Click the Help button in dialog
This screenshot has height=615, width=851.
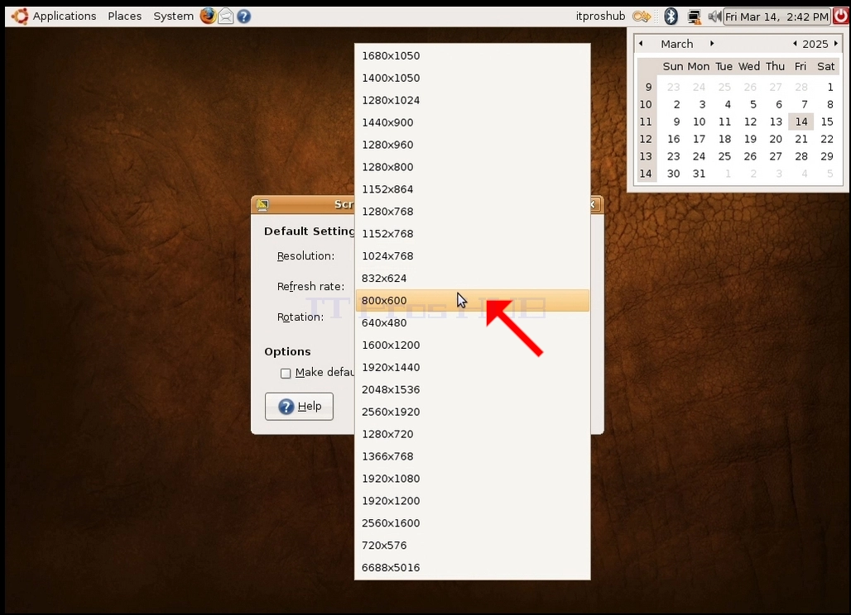click(299, 407)
